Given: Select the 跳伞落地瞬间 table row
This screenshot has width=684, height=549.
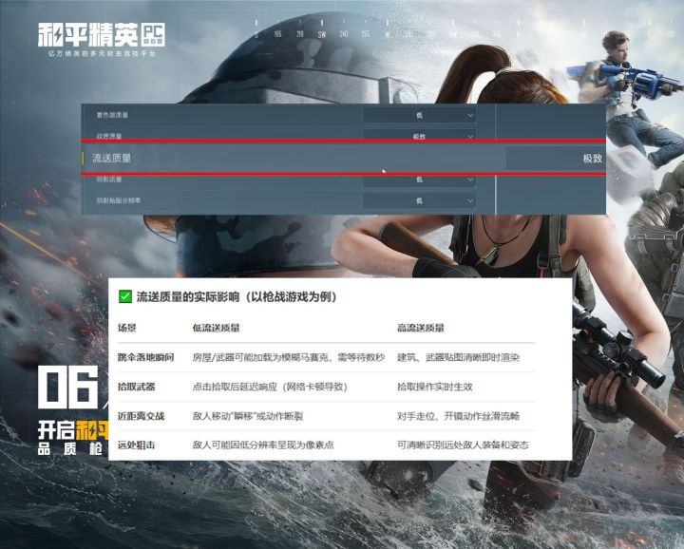Looking at the screenshot, I should pyautogui.click(x=326, y=357).
